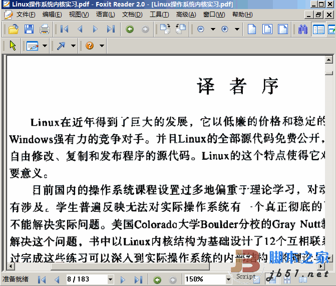Click the Open file folder icon

(13, 29)
